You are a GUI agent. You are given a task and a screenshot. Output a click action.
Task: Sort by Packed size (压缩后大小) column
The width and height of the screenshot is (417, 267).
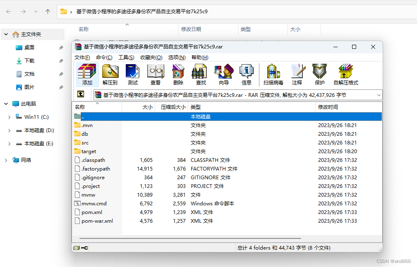pos(172,107)
